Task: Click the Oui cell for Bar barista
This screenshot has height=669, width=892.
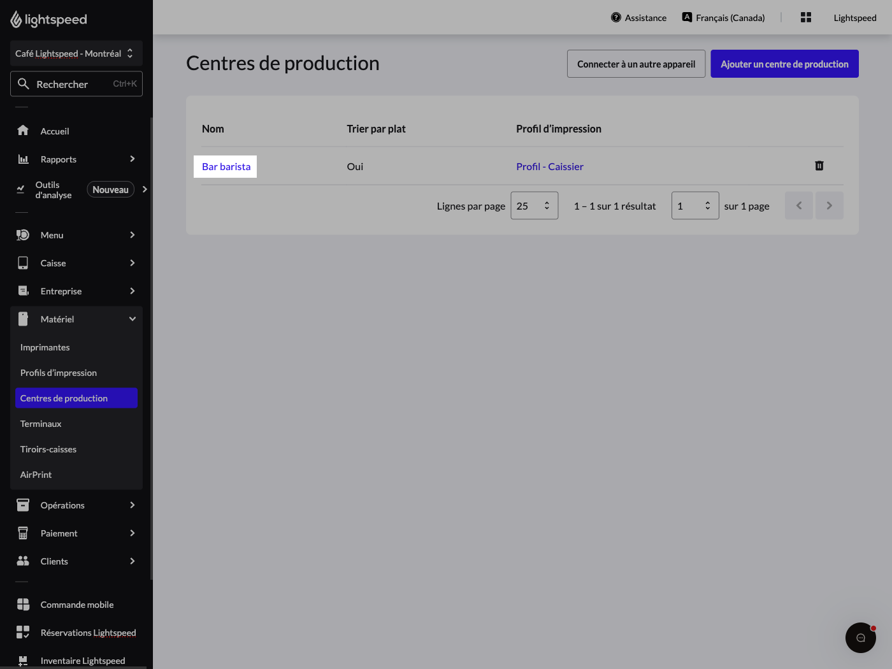Action: point(355,166)
